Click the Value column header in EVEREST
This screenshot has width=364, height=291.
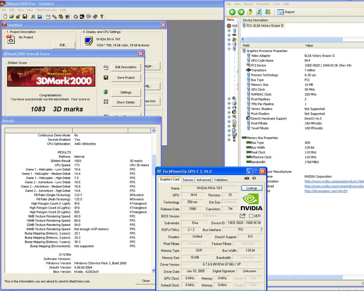(333, 45)
